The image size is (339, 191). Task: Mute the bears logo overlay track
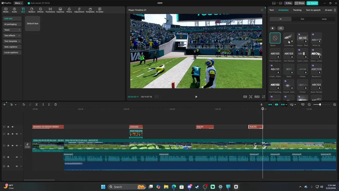point(17,134)
